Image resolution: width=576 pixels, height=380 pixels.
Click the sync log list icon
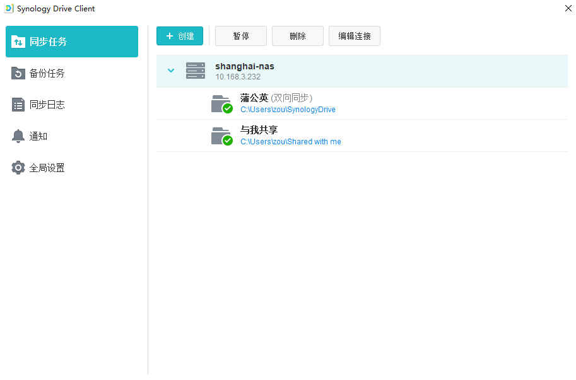click(x=18, y=105)
